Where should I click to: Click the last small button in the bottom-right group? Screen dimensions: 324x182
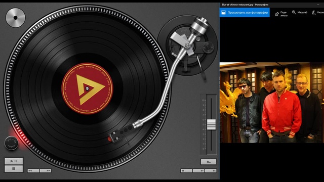pyautogui.click(x=211, y=171)
